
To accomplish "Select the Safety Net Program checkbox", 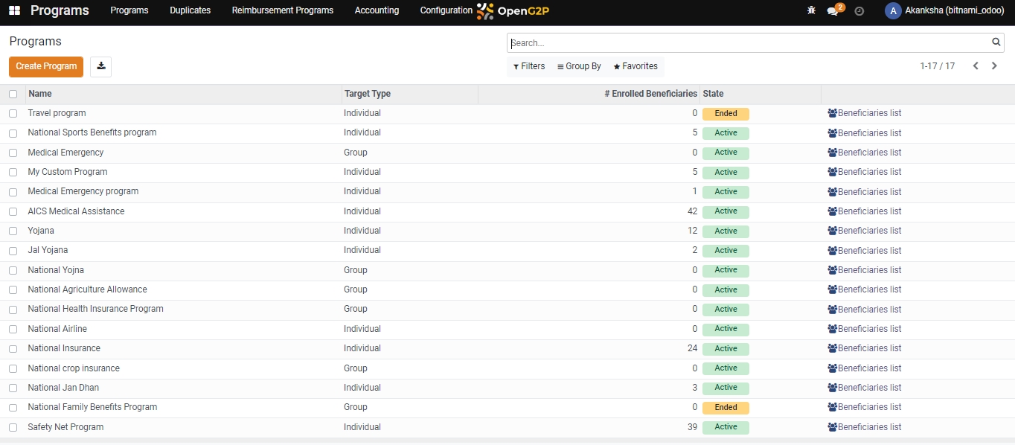I will tap(13, 428).
